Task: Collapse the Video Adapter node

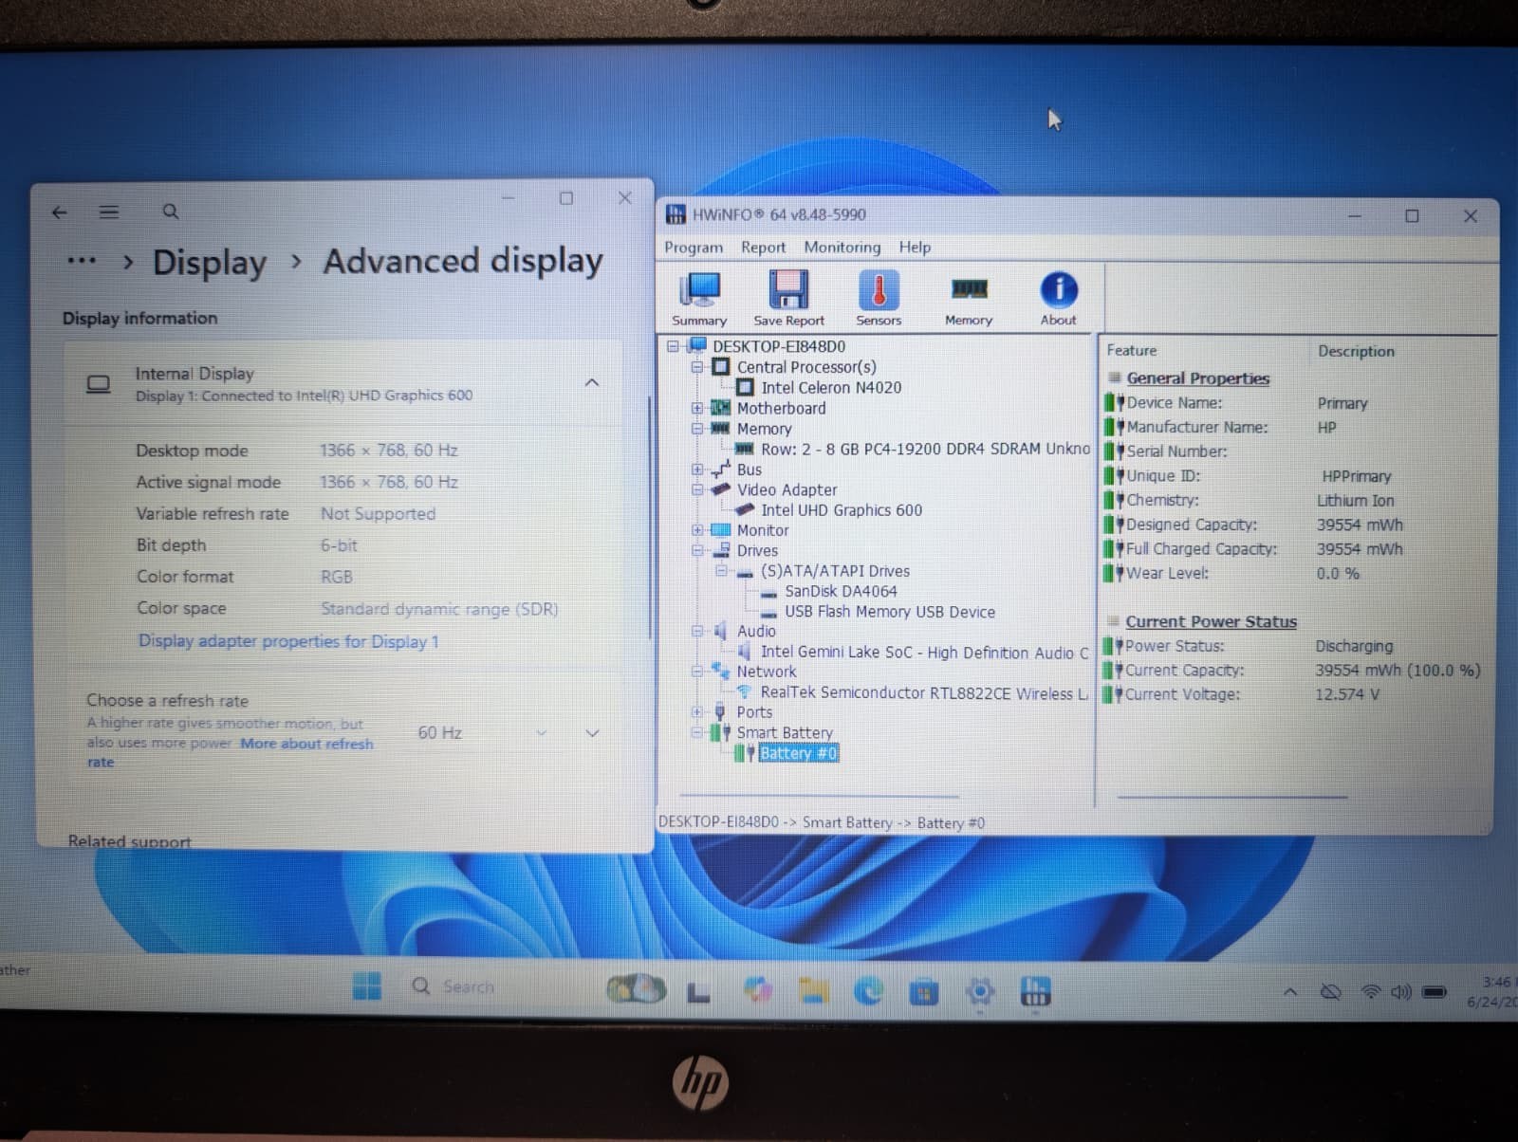Action: click(697, 490)
